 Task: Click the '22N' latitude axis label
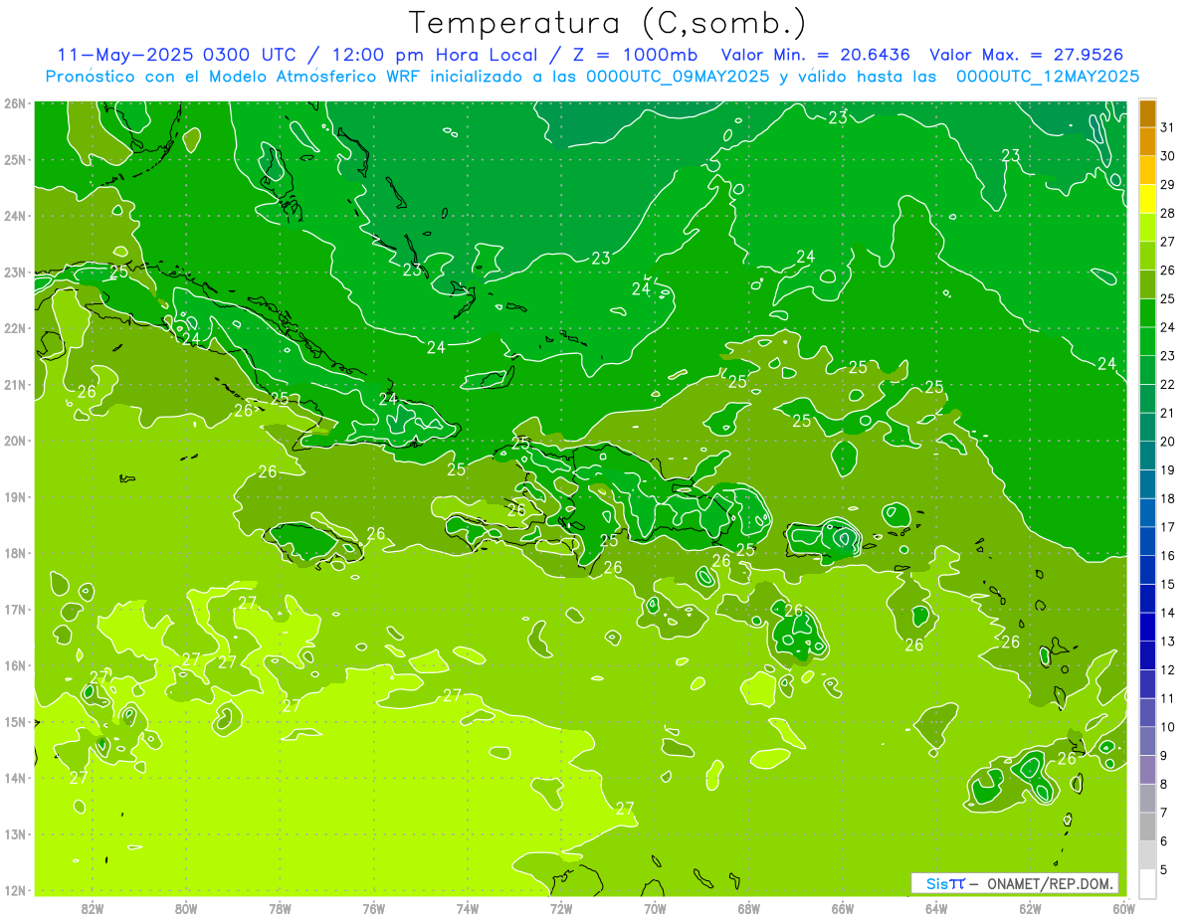[15, 328]
